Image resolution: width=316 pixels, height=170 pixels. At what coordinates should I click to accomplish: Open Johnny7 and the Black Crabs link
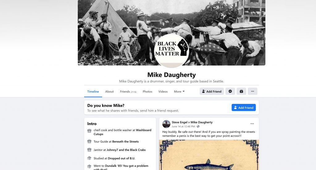click(x=126, y=150)
